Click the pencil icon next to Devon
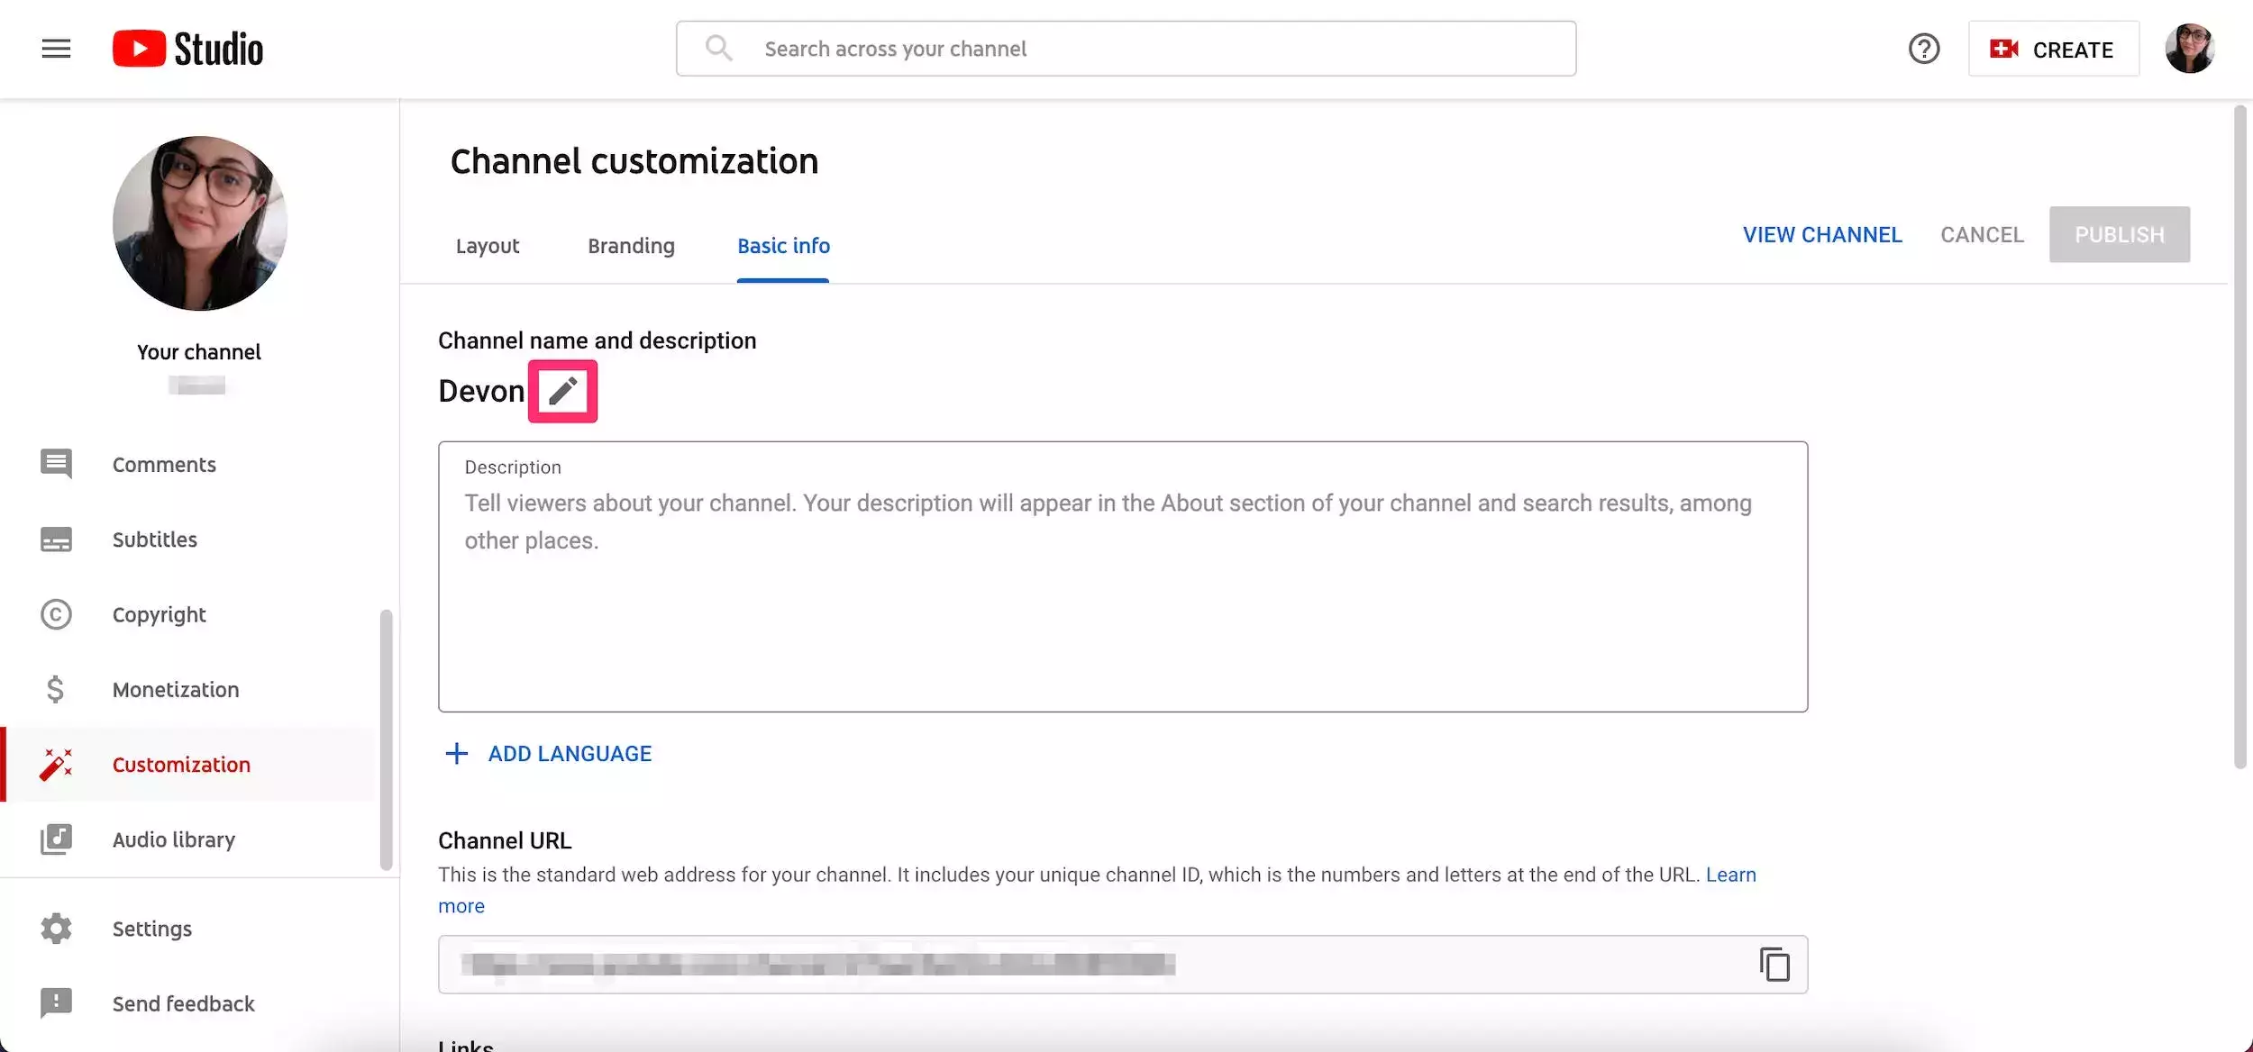2253x1052 pixels. pyautogui.click(x=562, y=391)
